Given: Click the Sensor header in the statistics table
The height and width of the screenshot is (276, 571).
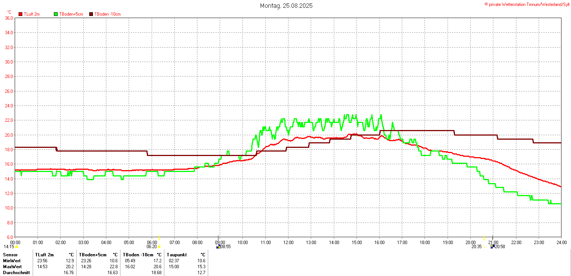Looking at the screenshot, I should click(10, 255).
